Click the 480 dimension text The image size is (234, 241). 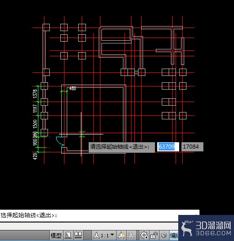click(73, 88)
